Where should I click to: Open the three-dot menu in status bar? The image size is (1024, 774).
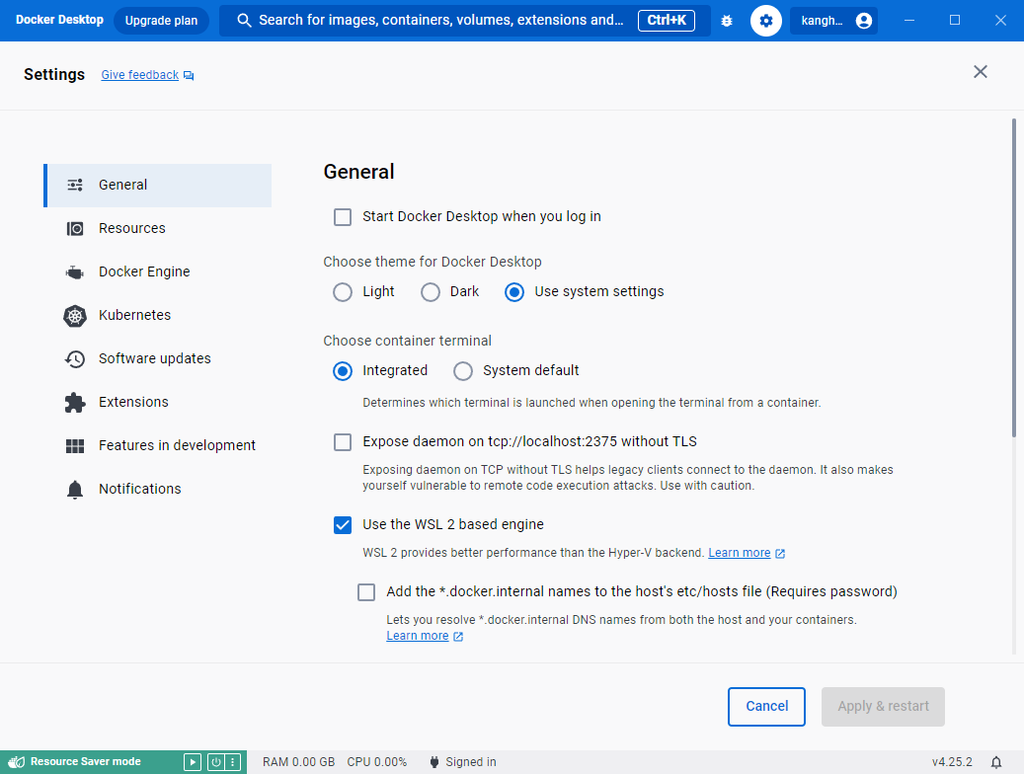click(232, 761)
